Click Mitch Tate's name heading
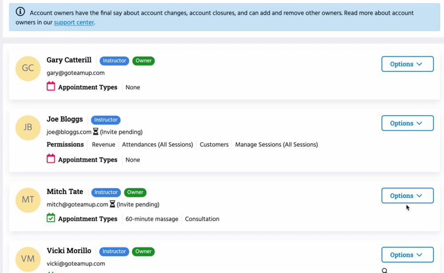The image size is (444, 273). click(x=65, y=191)
